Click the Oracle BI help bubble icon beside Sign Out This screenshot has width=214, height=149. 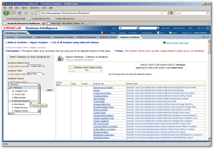click(208, 28)
